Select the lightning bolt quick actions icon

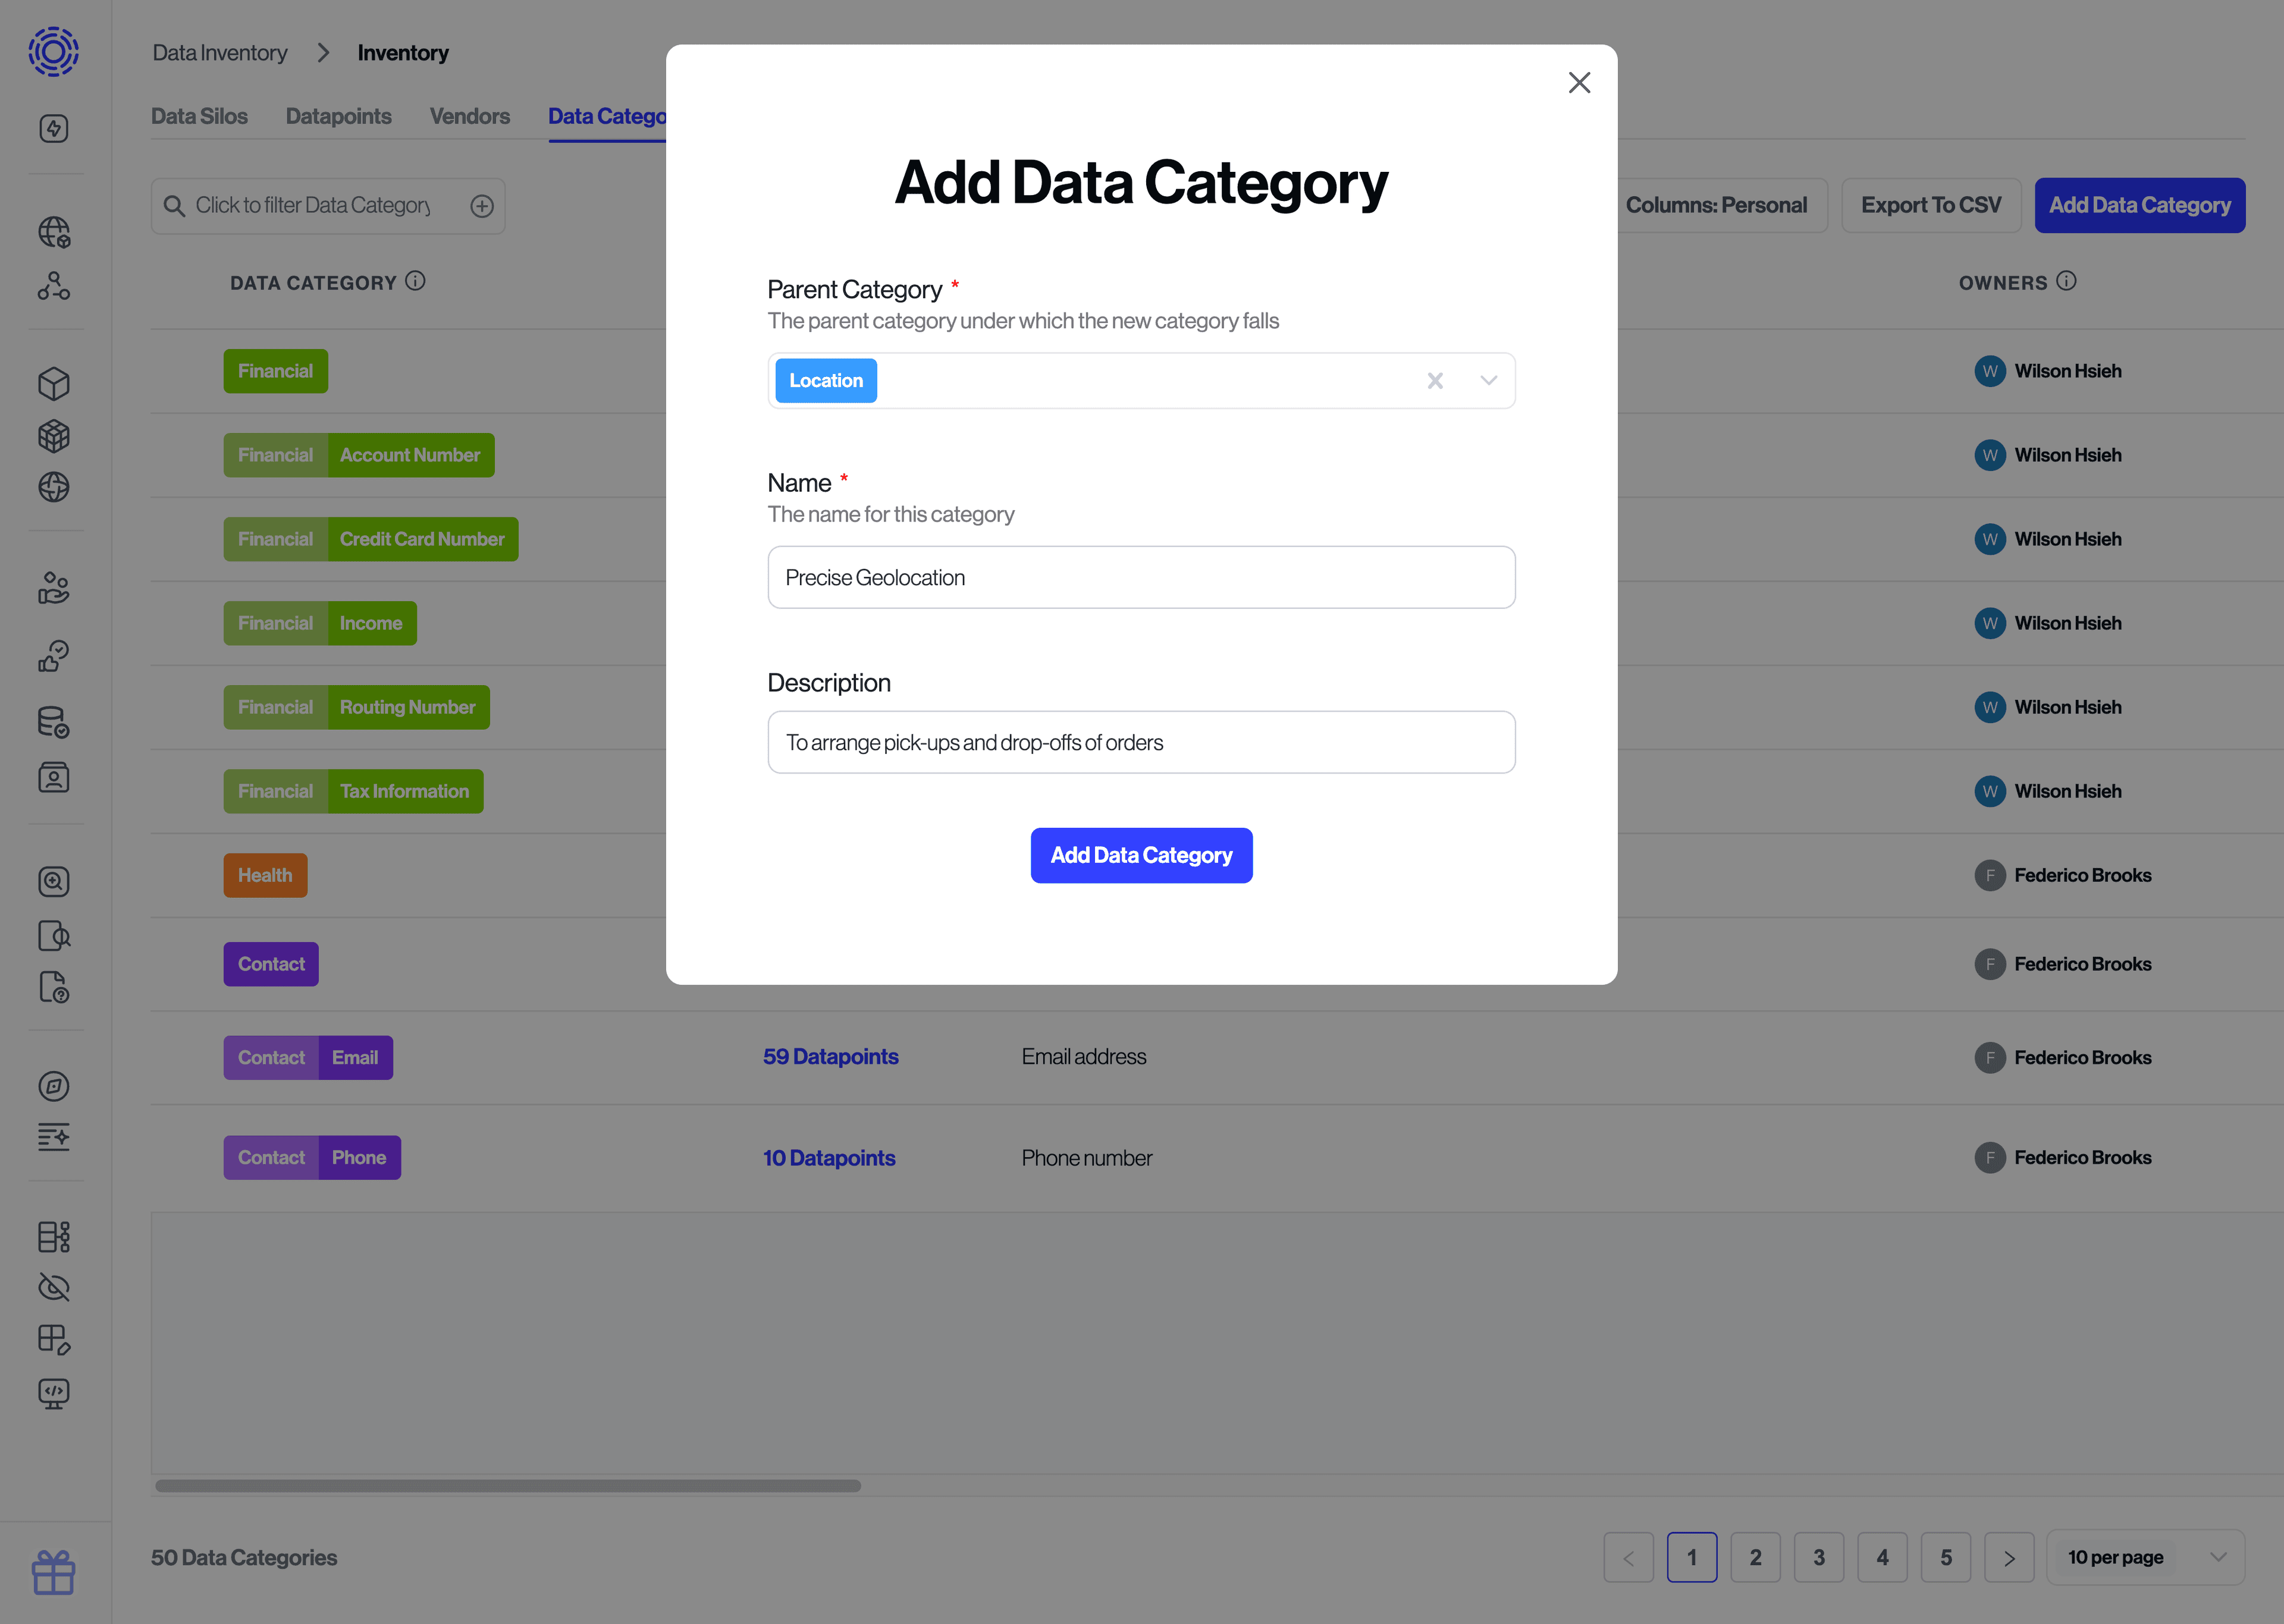[54, 128]
